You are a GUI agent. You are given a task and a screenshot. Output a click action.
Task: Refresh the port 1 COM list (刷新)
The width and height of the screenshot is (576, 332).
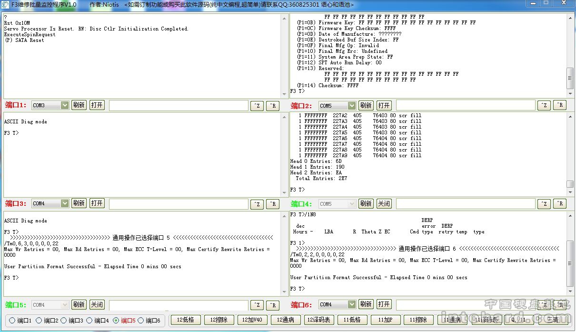[79, 105]
